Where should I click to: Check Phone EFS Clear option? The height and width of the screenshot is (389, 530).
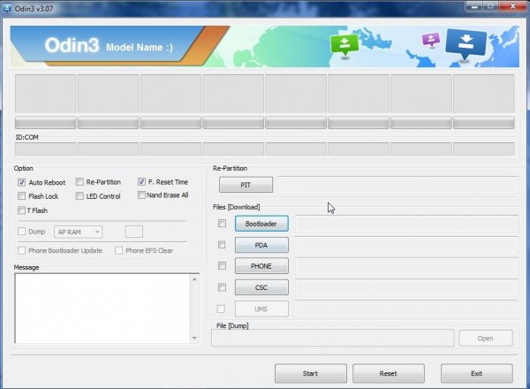[x=118, y=251]
